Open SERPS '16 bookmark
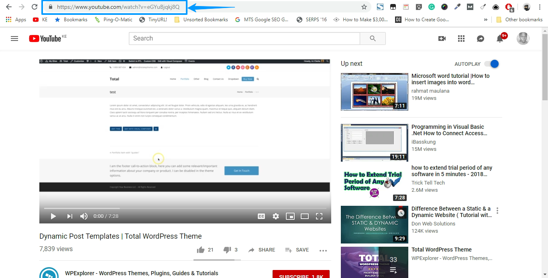The height and width of the screenshot is (278, 548). [x=312, y=19]
